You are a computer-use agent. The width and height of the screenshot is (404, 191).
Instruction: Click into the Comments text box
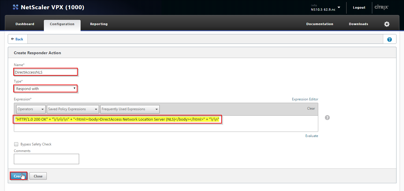pos(46,159)
